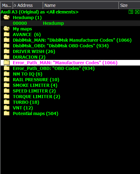Select the highlighted Error_Path_MAN Manufacturer Codes row
The height and width of the screenshot is (174, 140).
click(70, 63)
